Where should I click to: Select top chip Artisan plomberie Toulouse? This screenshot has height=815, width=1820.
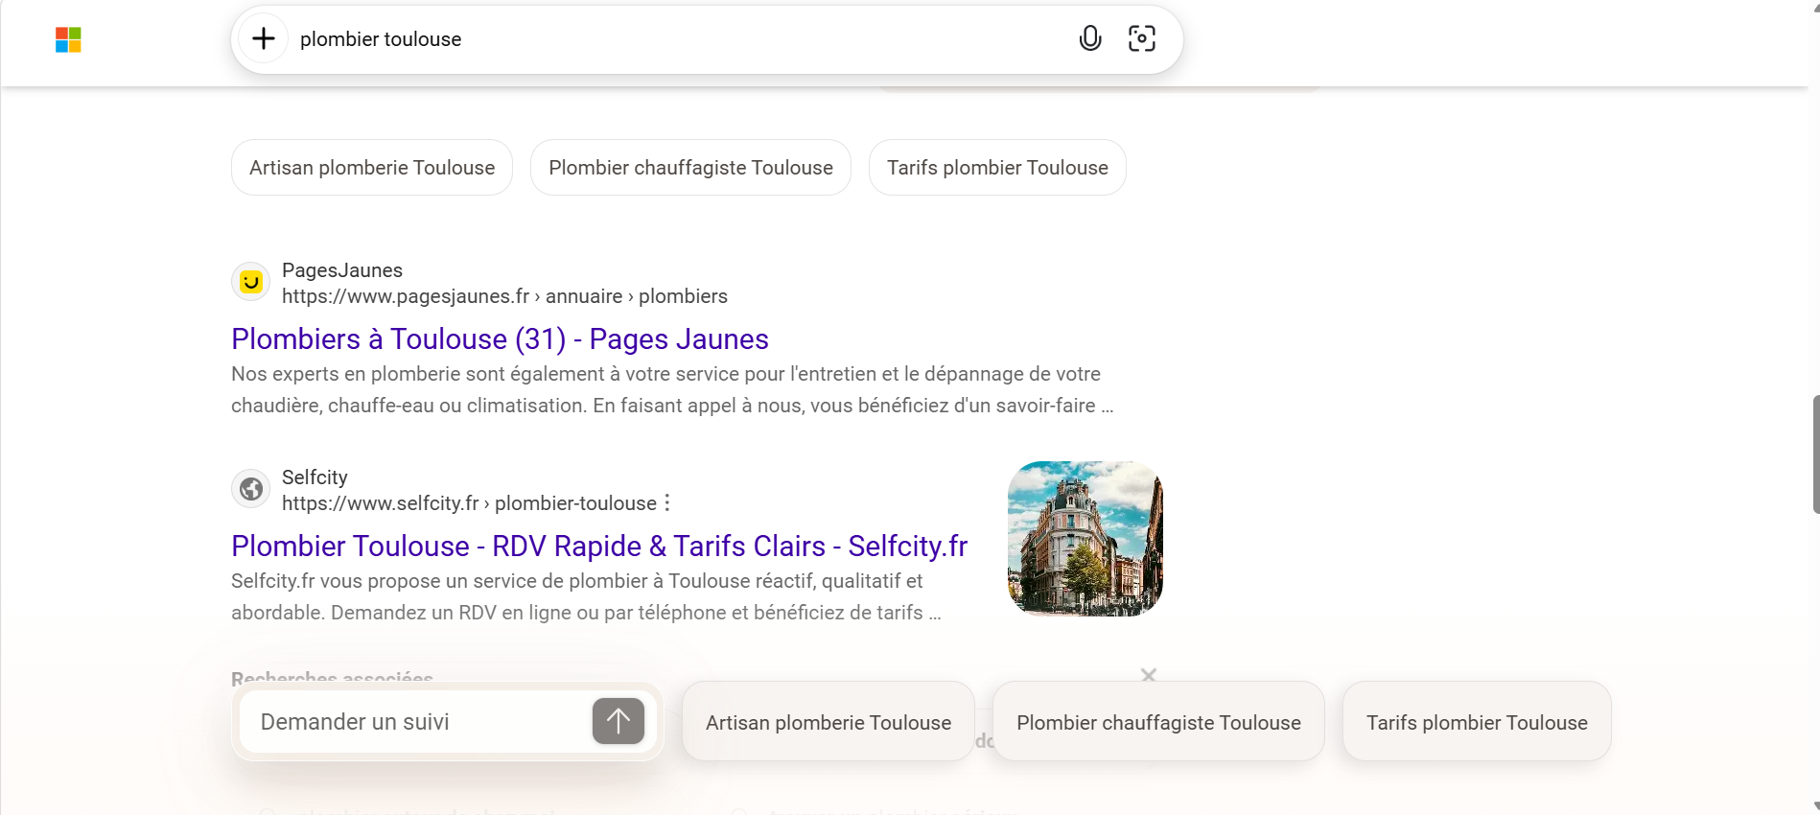372,168
